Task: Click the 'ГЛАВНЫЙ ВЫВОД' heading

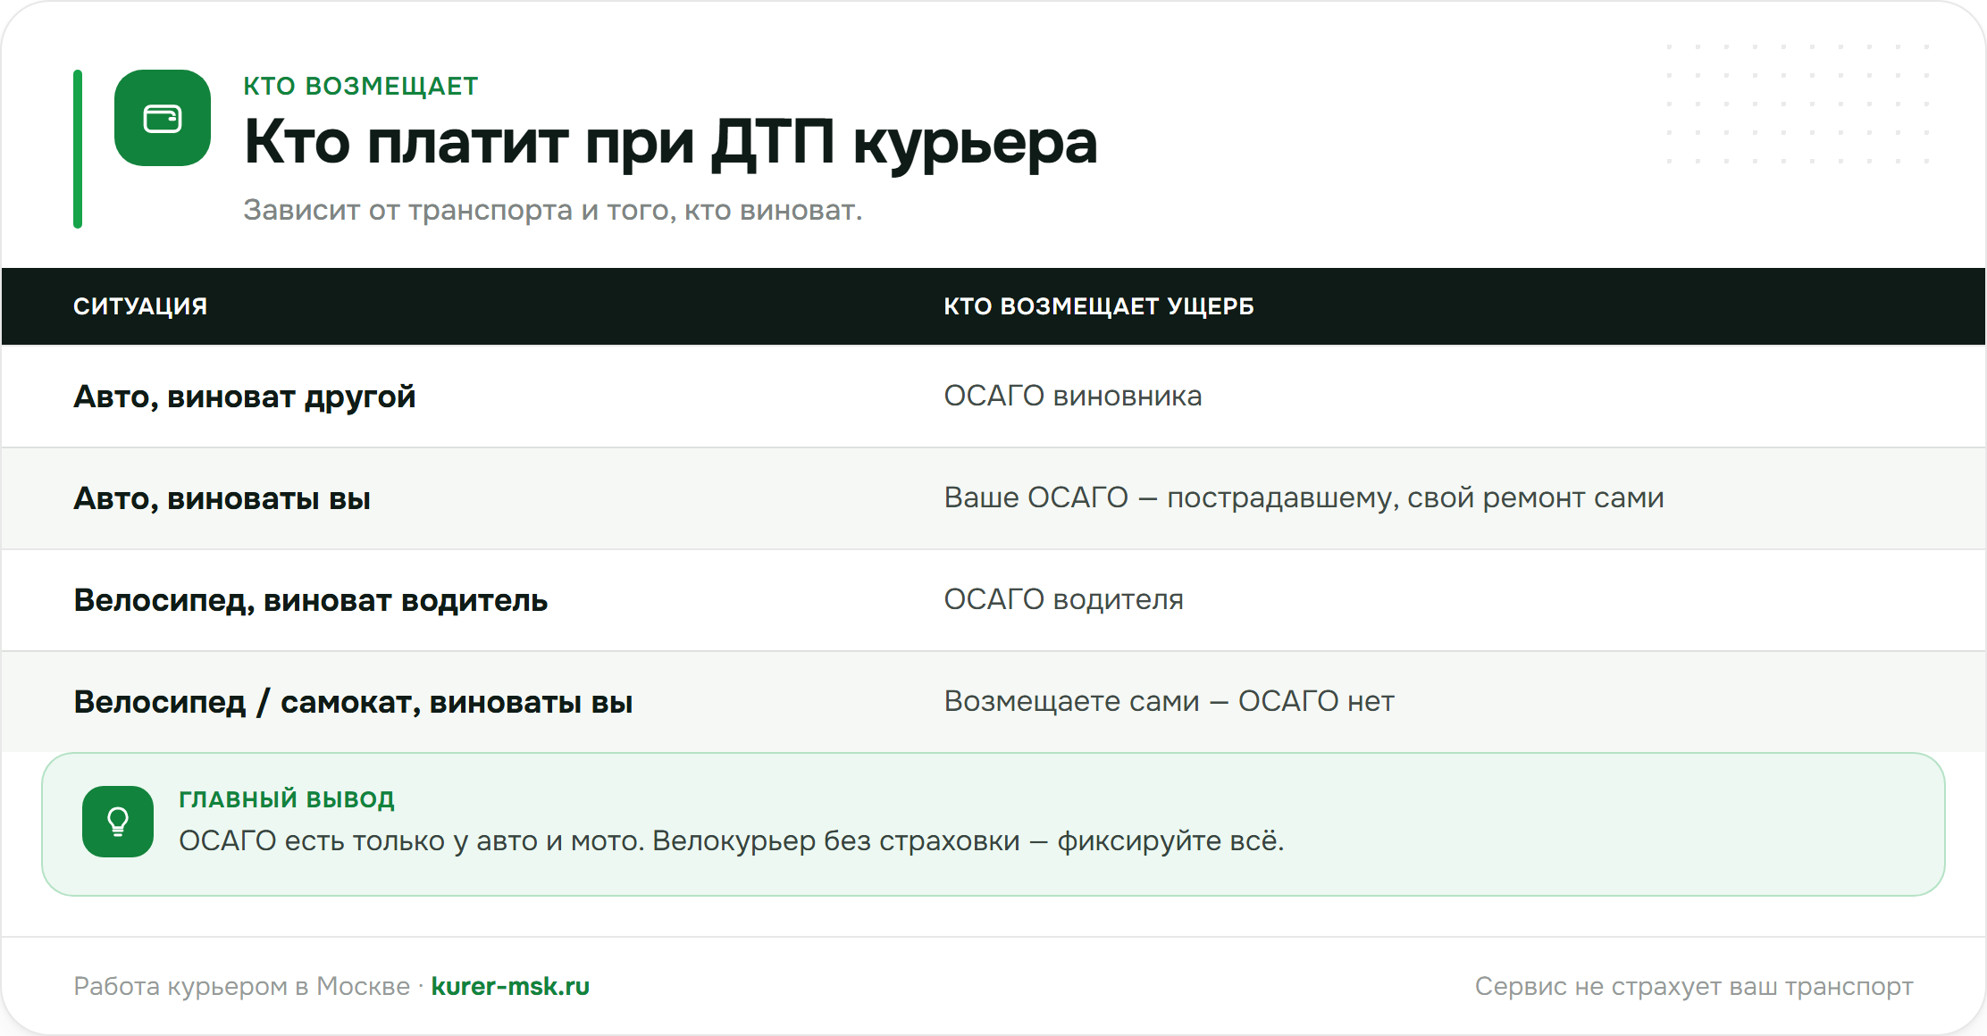Action: [287, 799]
